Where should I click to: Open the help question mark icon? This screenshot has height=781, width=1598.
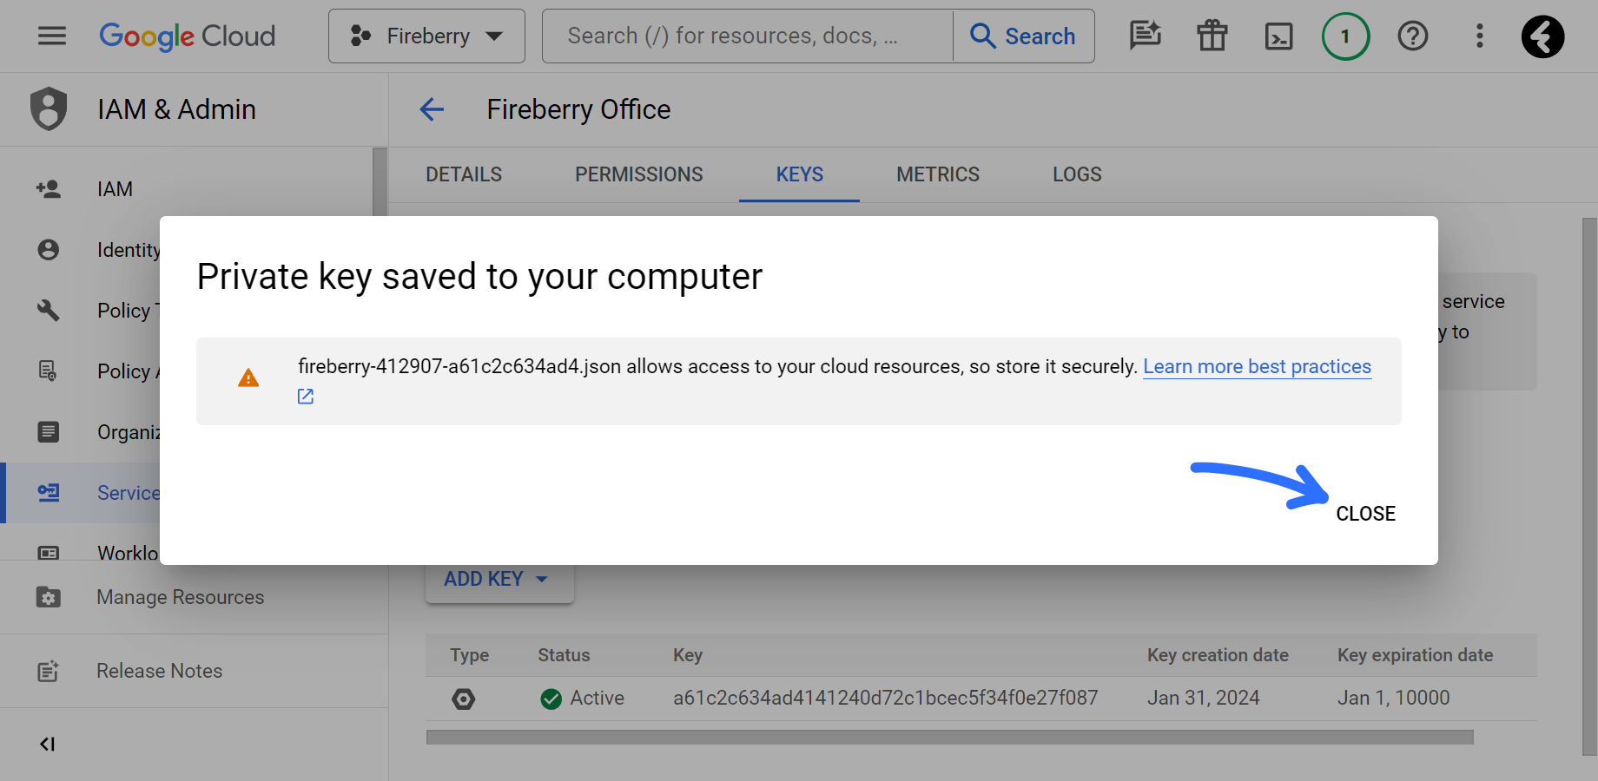click(x=1412, y=36)
